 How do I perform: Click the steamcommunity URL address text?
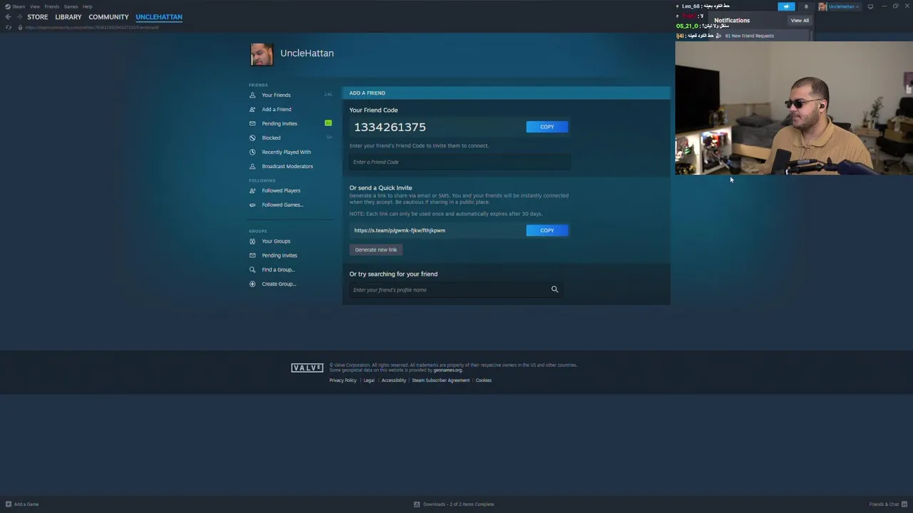tap(92, 27)
